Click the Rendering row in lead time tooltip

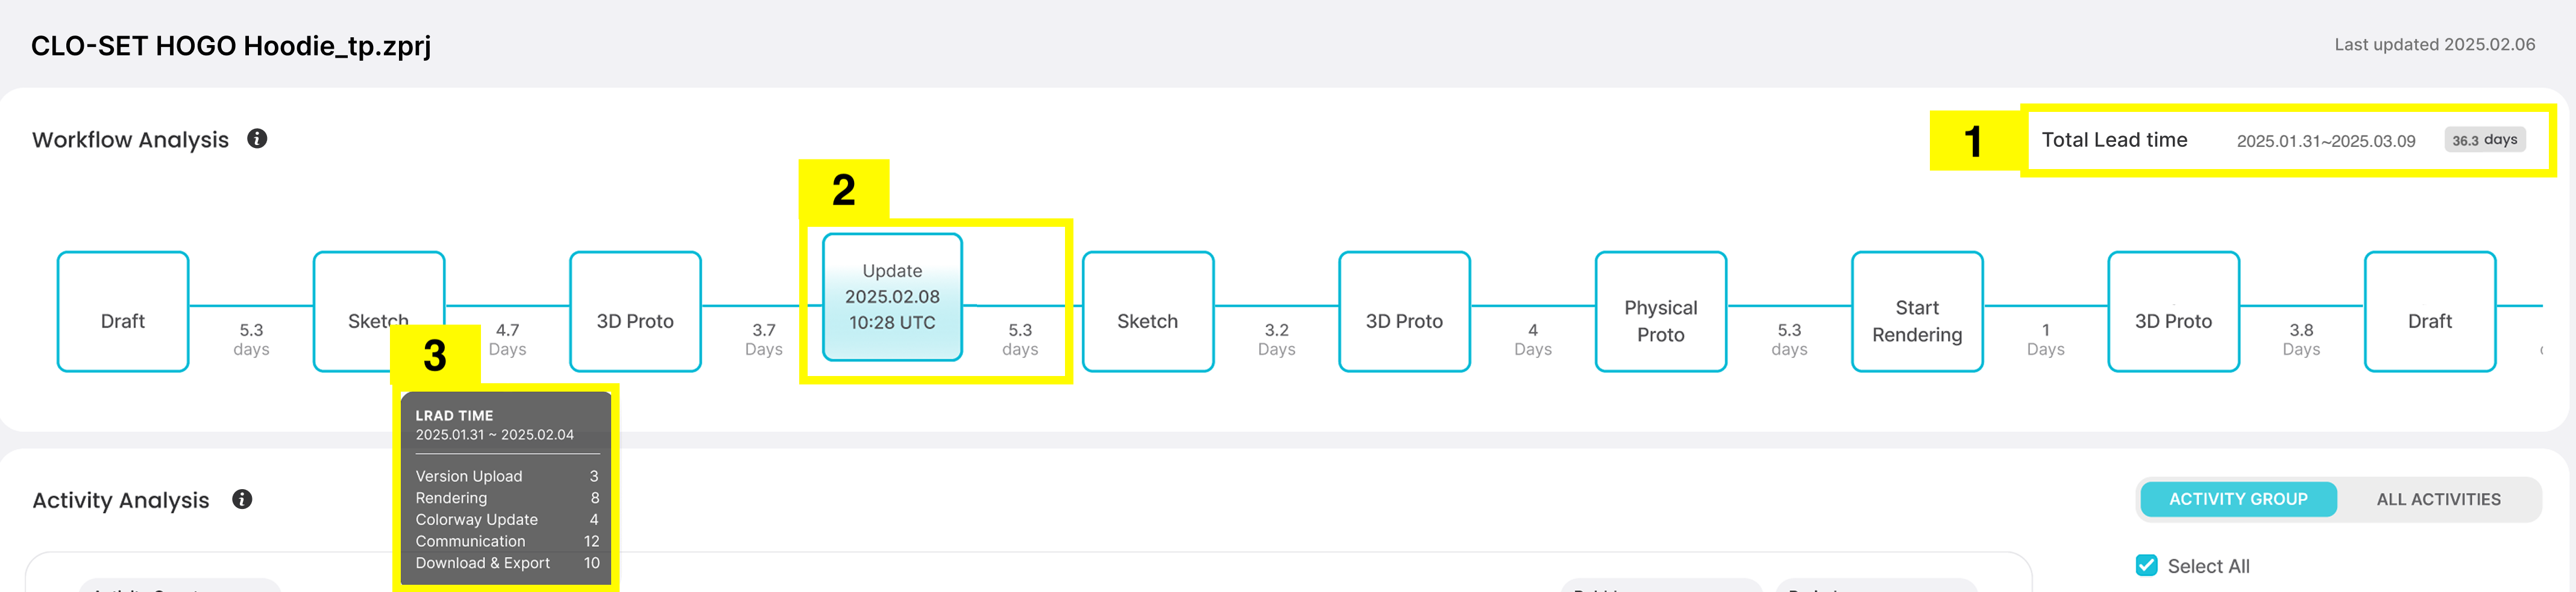pos(507,498)
